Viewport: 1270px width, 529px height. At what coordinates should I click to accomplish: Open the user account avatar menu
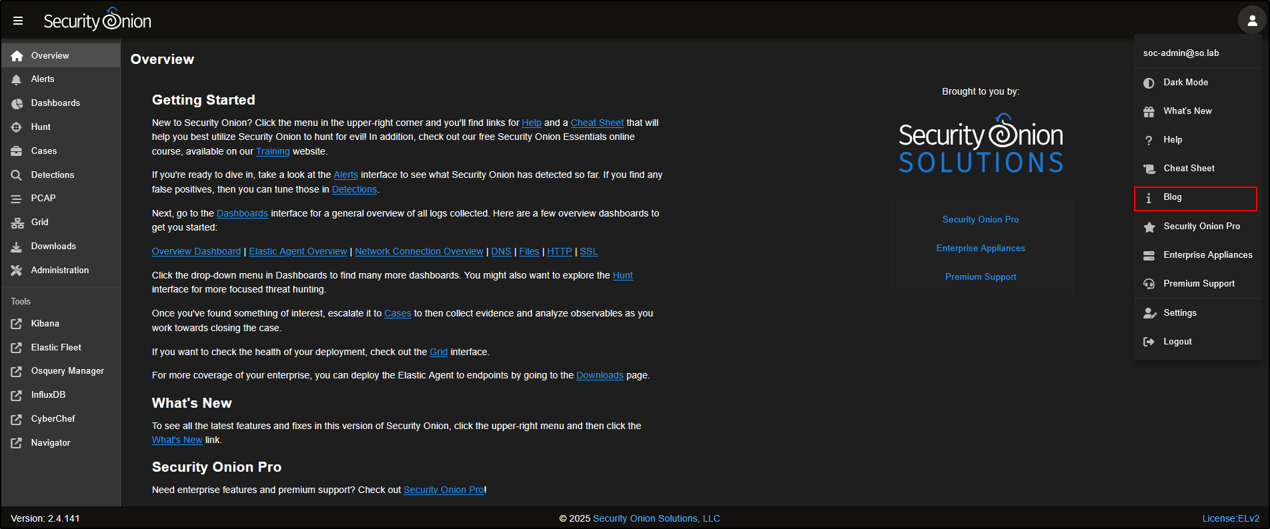[1251, 21]
